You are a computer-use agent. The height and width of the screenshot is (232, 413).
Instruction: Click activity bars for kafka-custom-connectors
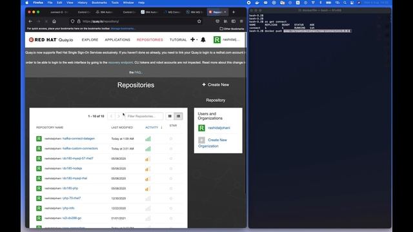tap(148, 149)
